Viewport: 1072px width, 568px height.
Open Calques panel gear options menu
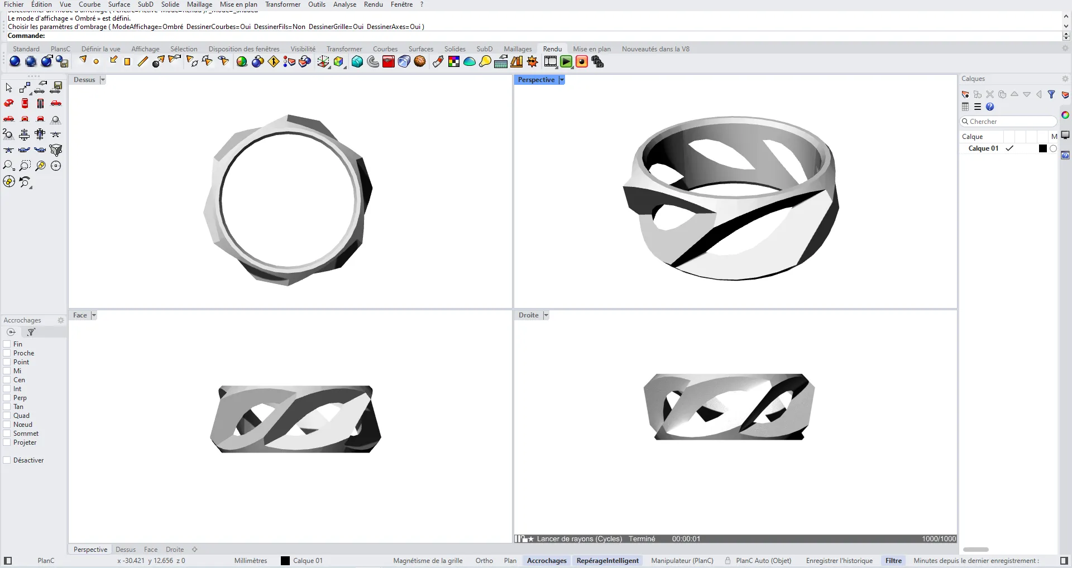[x=1065, y=79]
